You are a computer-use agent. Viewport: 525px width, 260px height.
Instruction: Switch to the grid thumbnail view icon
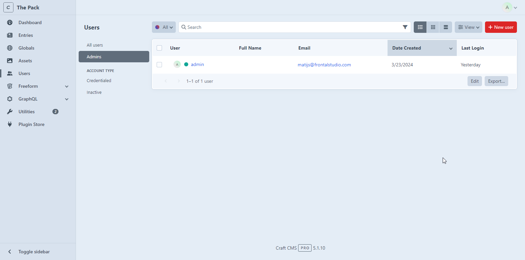(433, 27)
